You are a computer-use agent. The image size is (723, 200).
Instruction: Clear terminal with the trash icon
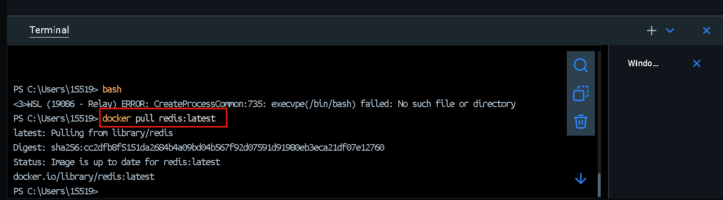click(581, 122)
